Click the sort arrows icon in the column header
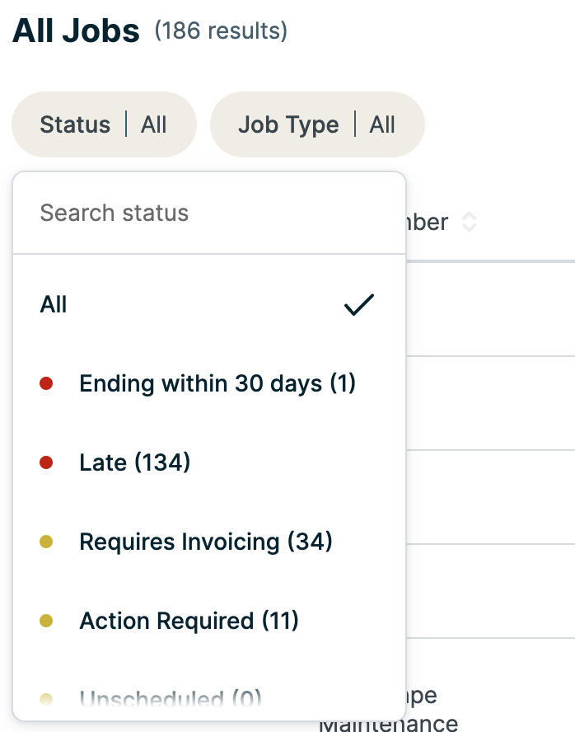Screen dimensions: 575x732 (x=469, y=222)
